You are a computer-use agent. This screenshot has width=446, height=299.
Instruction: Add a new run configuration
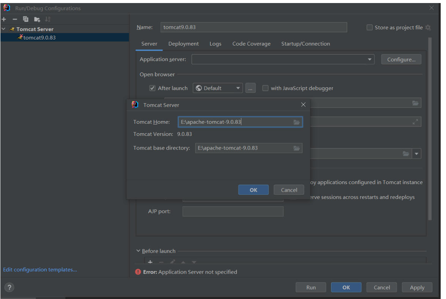point(4,19)
